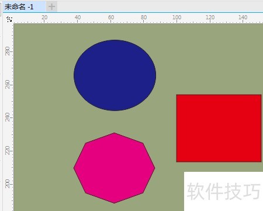Image resolution: width=263 pixels, height=211 pixels.
Task: Select the red rectangle
Action: coord(219,128)
